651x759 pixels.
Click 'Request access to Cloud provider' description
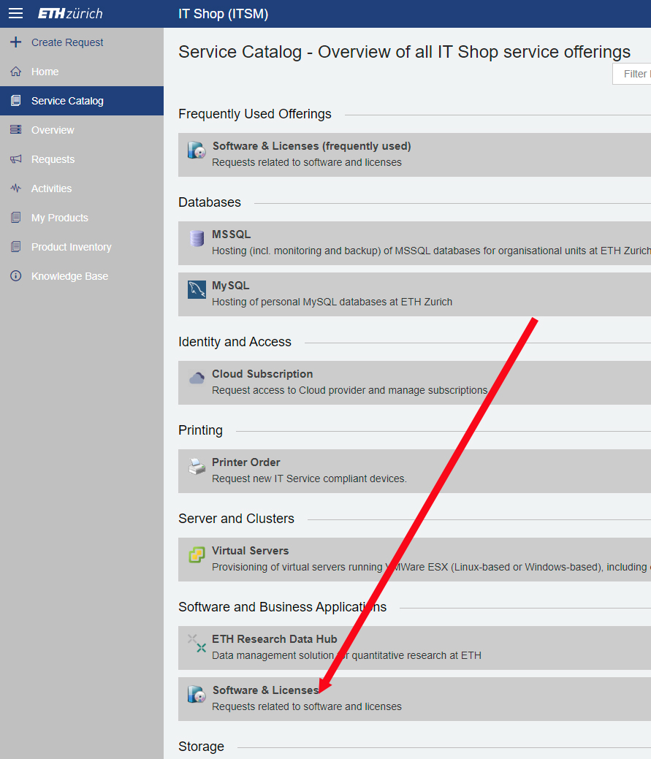[349, 391]
